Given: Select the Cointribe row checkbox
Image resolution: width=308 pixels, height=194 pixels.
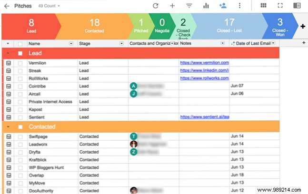Looking at the screenshot, I should [x=20, y=87].
